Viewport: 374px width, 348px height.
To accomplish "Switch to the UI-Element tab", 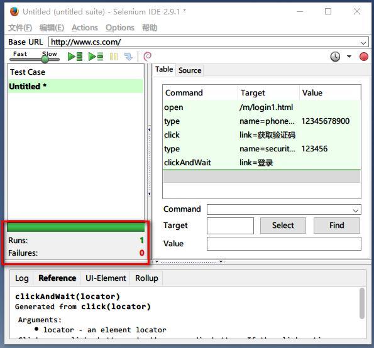I will tap(106, 278).
